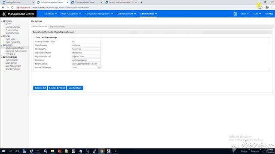Open FIPS 140-2 in sidebar
Viewport: 275px width, 154px height.
(10, 54)
